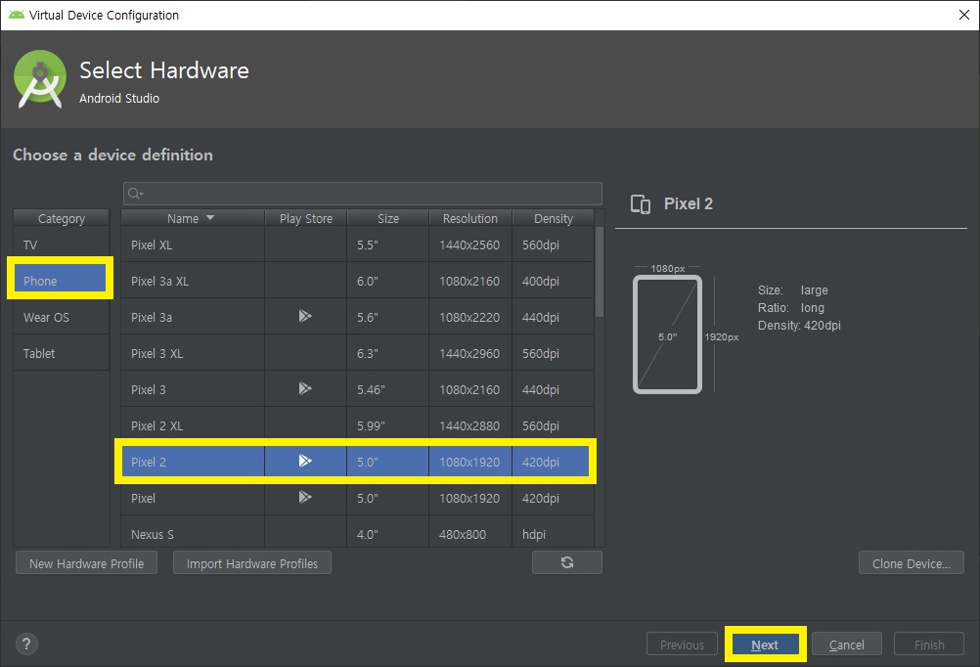Select the Tablet category

(62, 353)
